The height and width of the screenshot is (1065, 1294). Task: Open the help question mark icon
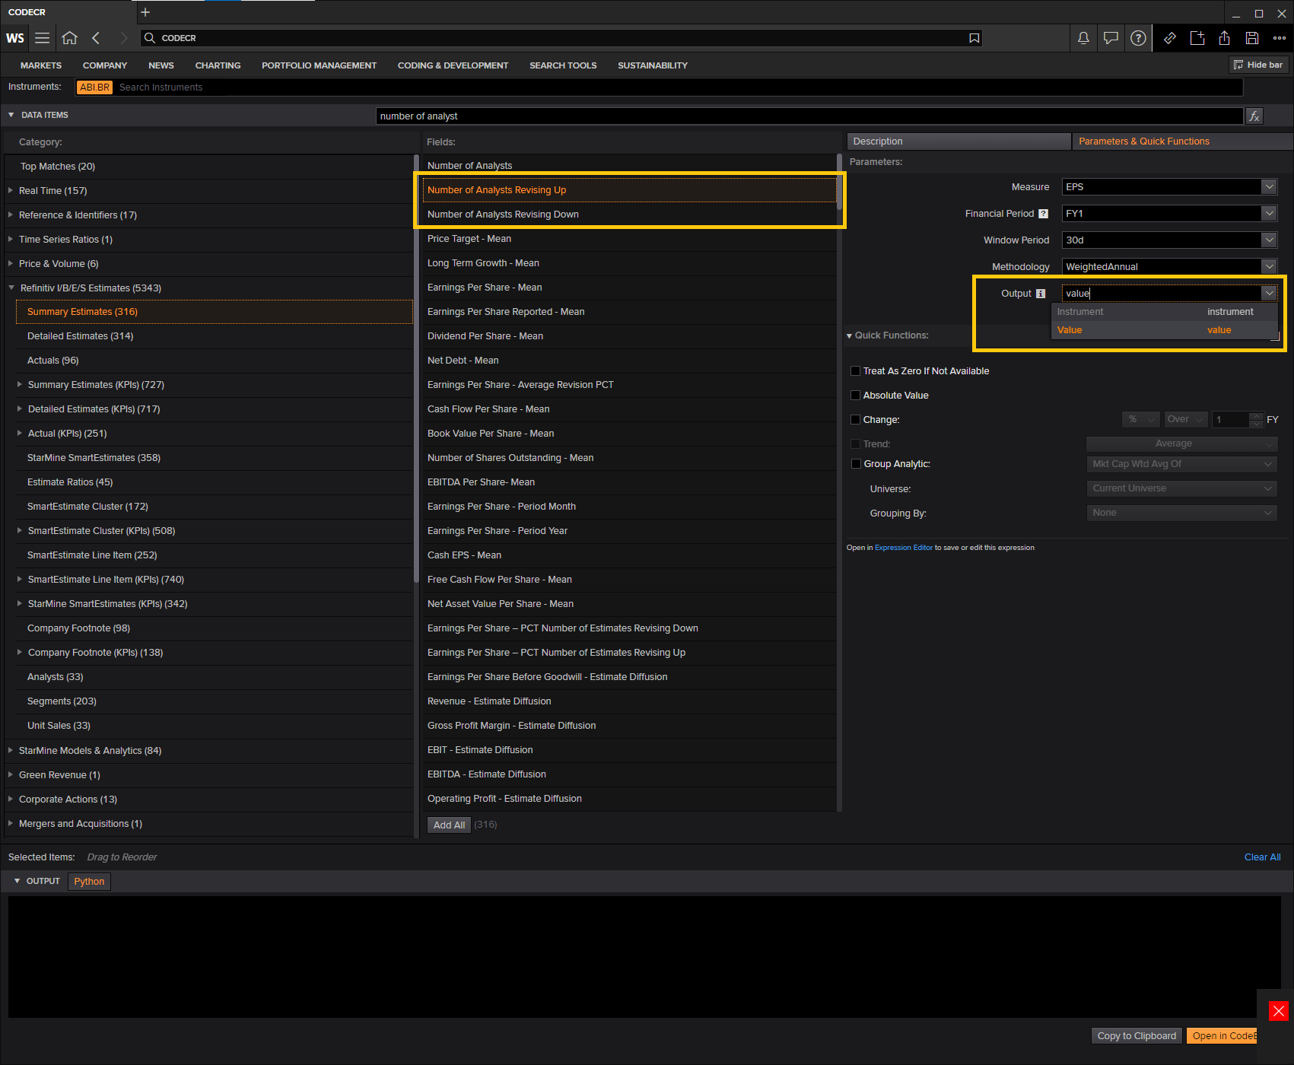pyautogui.click(x=1138, y=38)
